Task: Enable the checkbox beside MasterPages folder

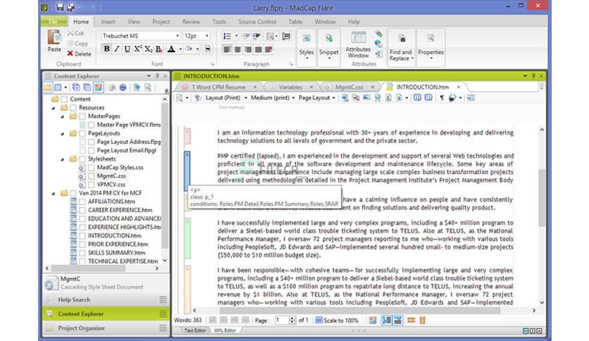Action: (82, 116)
